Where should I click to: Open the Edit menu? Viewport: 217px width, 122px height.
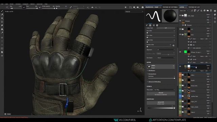[x=6, y=4]
